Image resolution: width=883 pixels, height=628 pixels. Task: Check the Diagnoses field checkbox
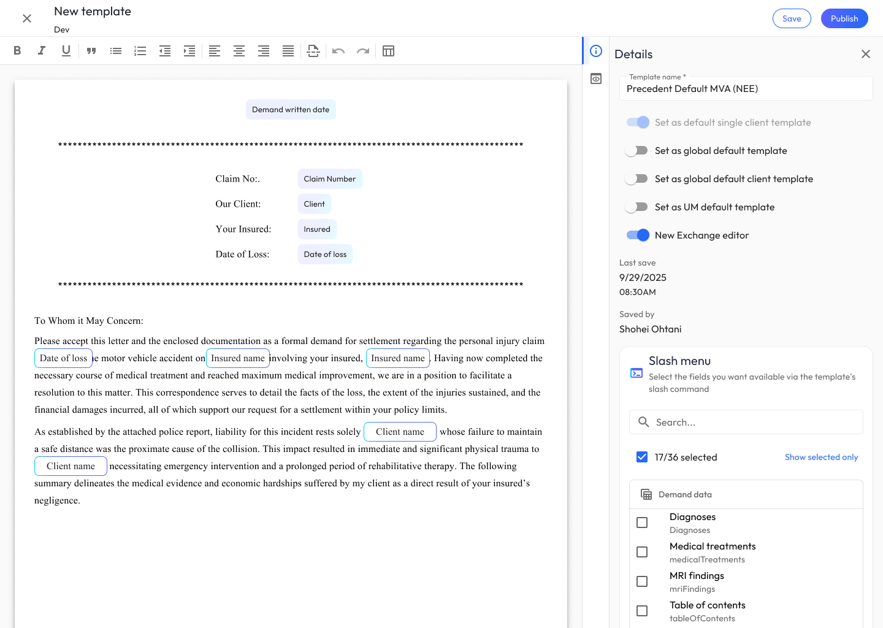point(642,523)
